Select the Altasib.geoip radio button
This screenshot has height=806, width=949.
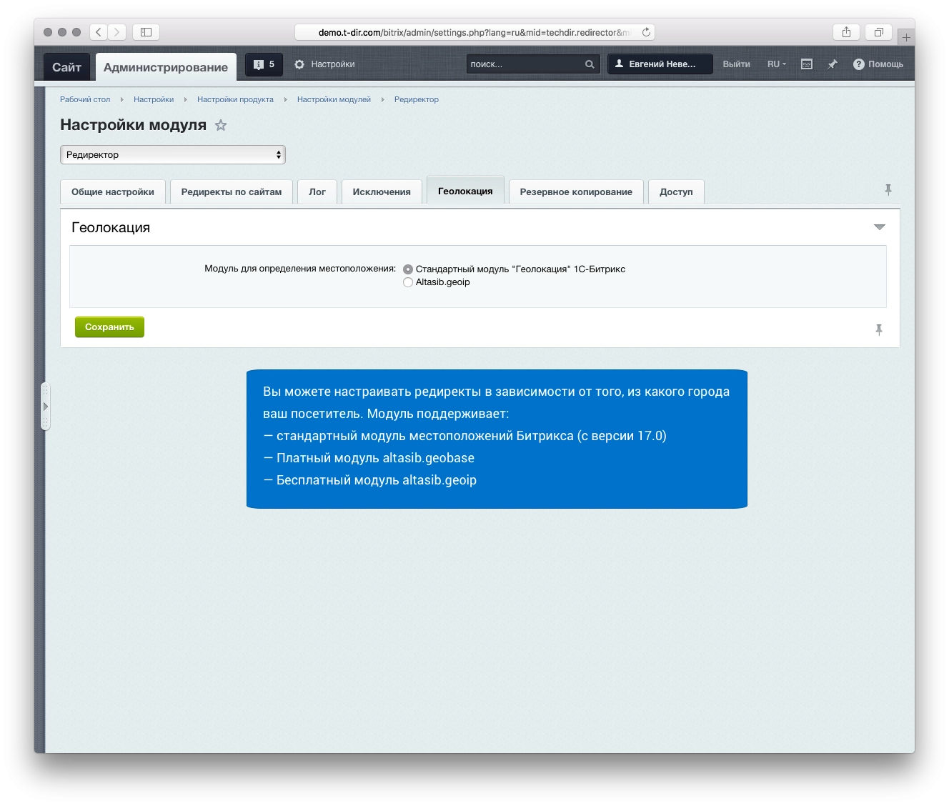tap(408, 282)
